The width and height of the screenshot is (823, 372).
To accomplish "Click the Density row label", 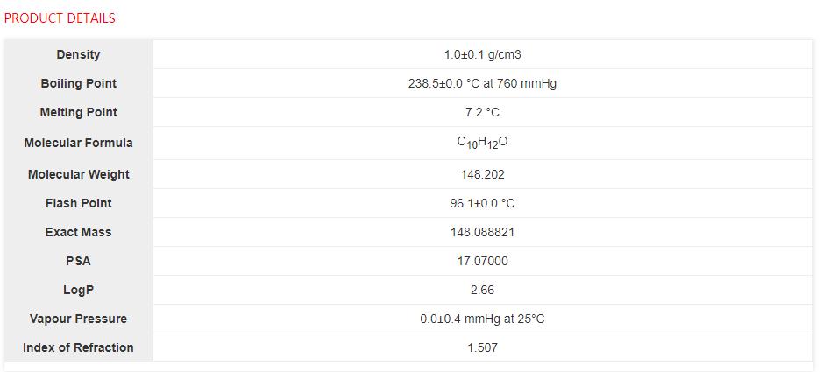I will pyautogui.click(x=78, y=54).
